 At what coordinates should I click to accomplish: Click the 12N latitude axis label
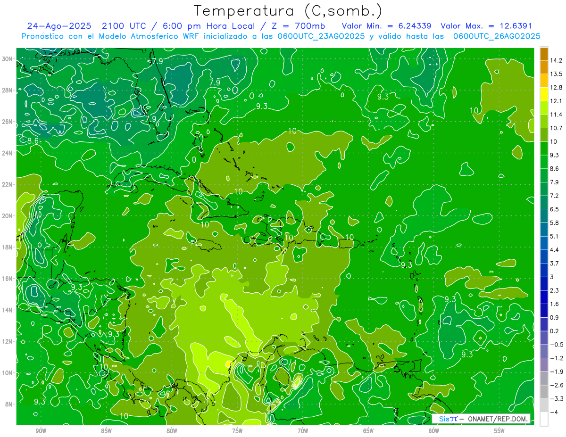coord(8,341)
